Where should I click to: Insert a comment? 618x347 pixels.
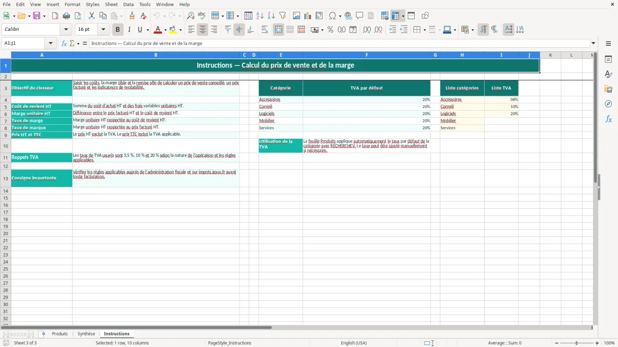point(359,16)
